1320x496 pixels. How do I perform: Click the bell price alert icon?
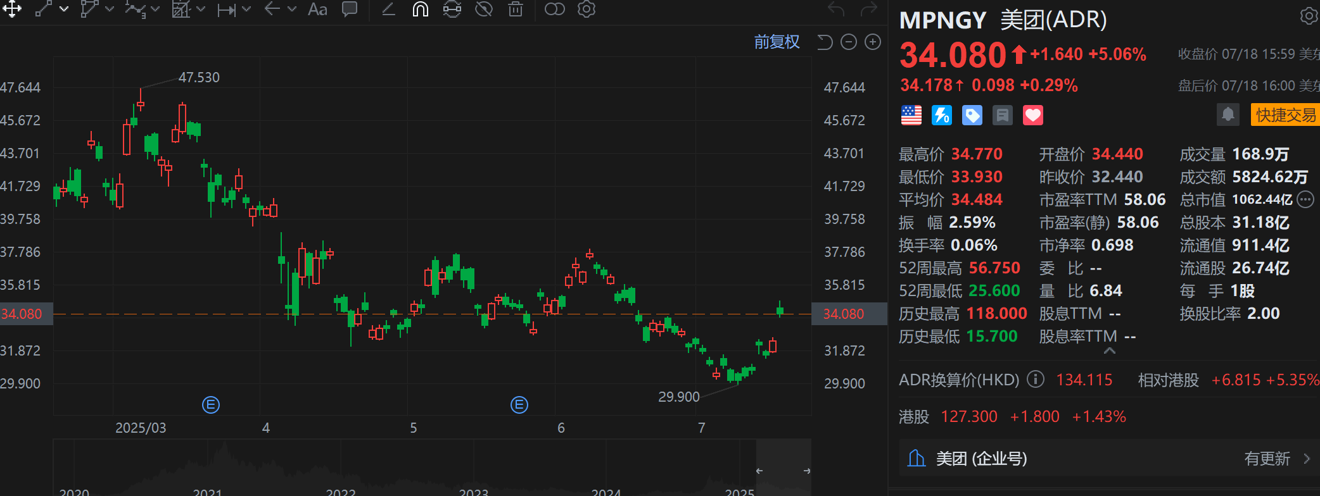pos(1228,115)
